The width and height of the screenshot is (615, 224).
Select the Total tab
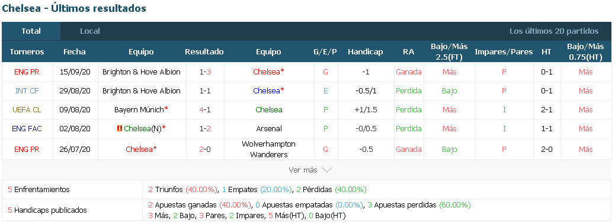(31, 31)
